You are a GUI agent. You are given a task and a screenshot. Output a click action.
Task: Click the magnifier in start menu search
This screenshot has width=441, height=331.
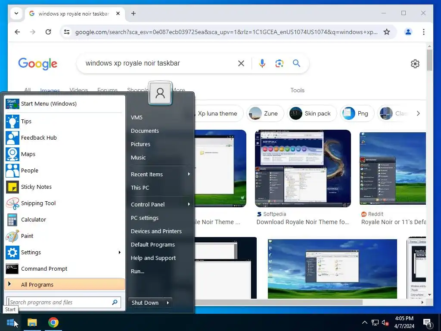pos(115,302)
